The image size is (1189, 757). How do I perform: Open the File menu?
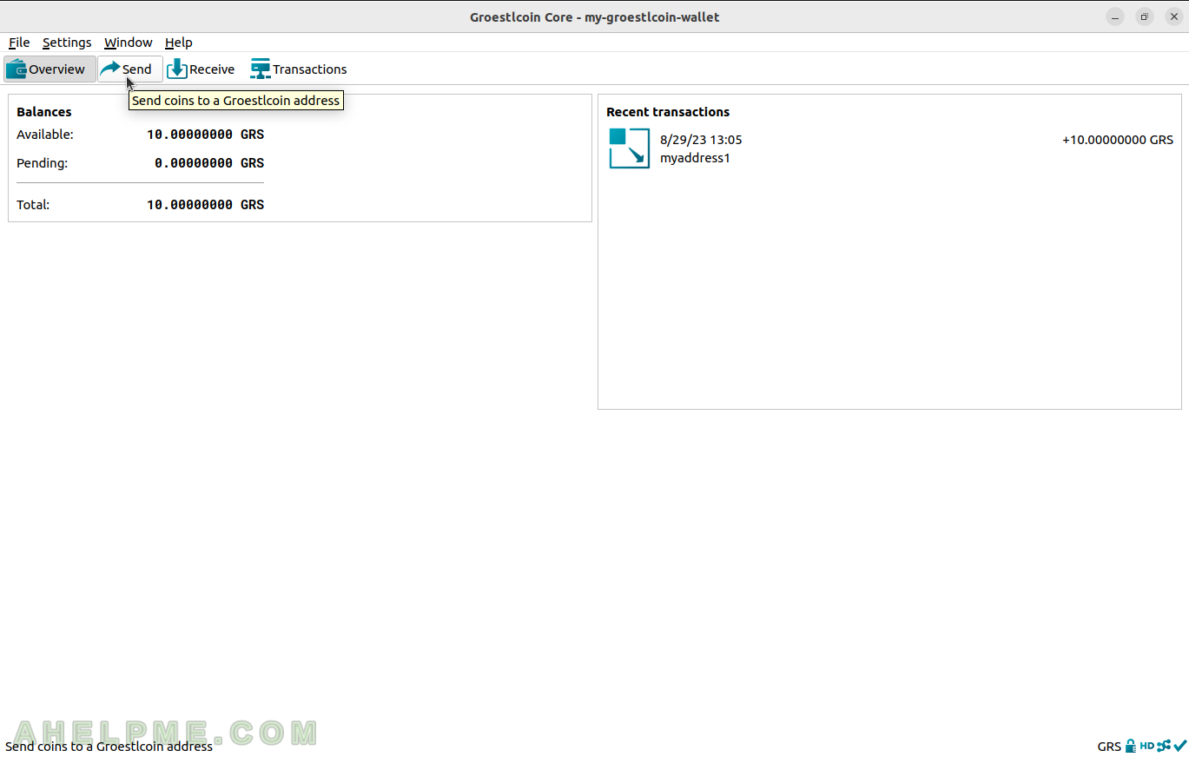pos(19,43)
